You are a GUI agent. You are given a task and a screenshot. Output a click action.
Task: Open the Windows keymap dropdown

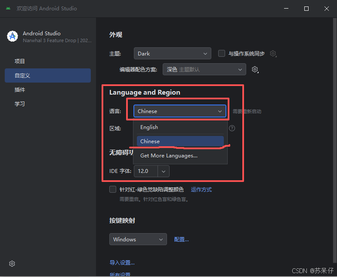pyautogui.click(x=138, y=239)
